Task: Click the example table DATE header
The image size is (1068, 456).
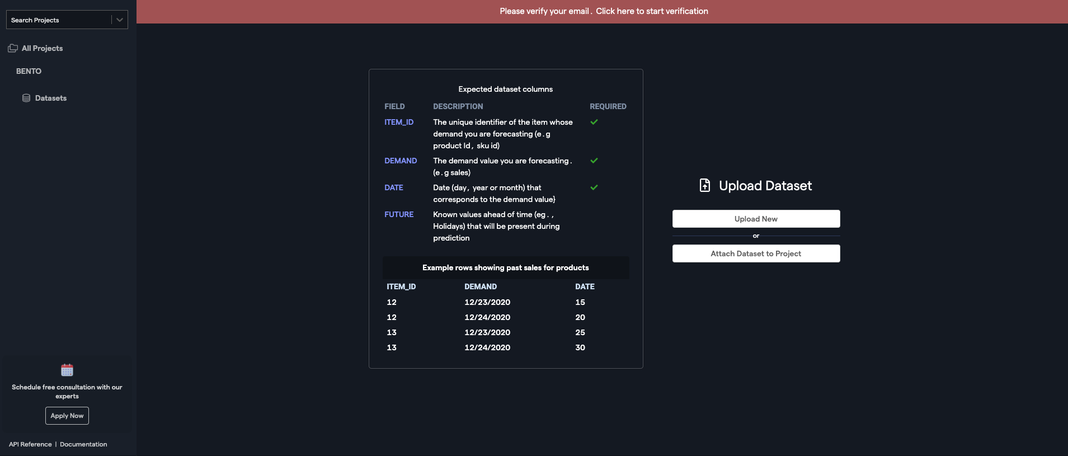Action: (x=585, y=286)
